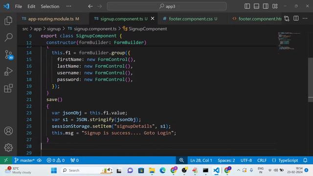The height and width of the screenshot is (176, 313).
Task: Open the taskbar clock and date
Action: pos(295,170)
